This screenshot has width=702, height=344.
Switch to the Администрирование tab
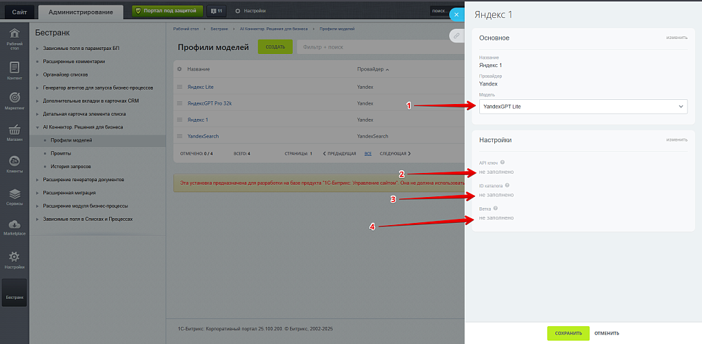(x=81, y=12)
